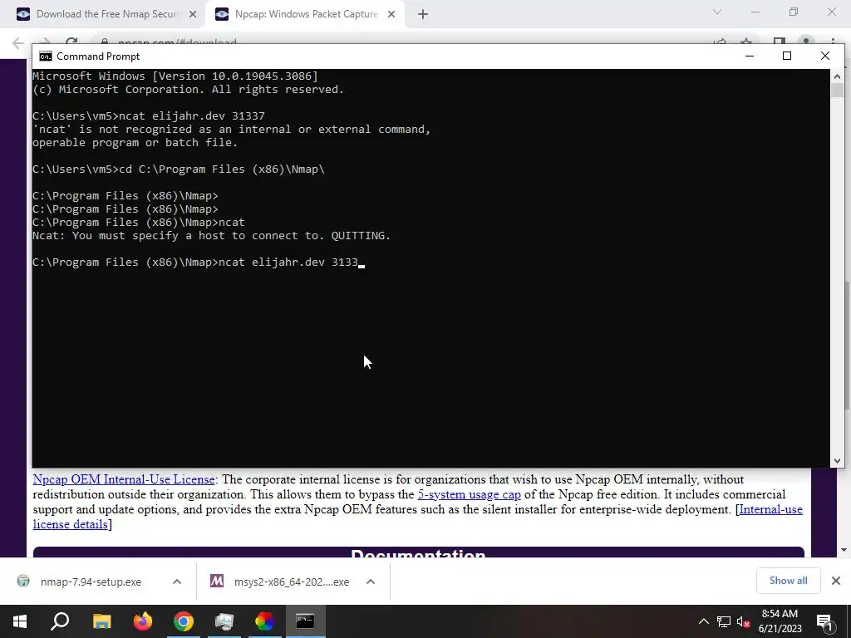Show all downloads
The image size is (851, 638).
(x=788, y=581)
